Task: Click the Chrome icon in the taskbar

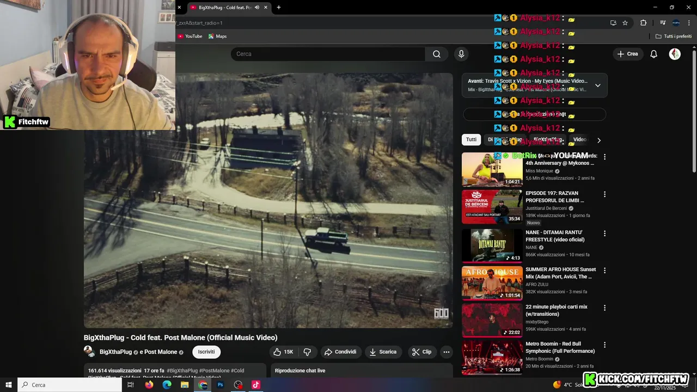Action: tap(203, 385)
